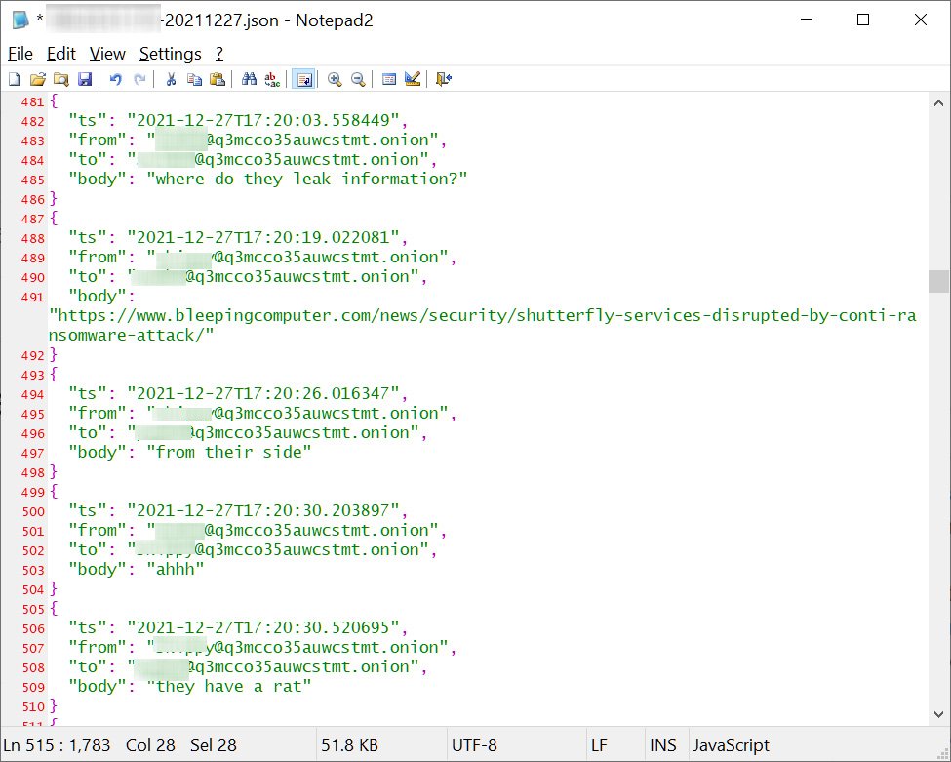The image size is (951, 762).
Task: Click the Exit door icon in toolbar
Action: pos(444,79)
